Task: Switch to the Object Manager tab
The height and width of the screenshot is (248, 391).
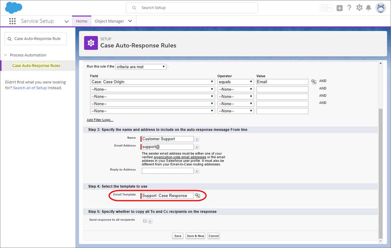Action: [109, 21]
